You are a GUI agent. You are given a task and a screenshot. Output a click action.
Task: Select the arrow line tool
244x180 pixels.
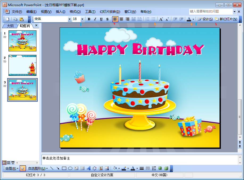coord(58,168)
